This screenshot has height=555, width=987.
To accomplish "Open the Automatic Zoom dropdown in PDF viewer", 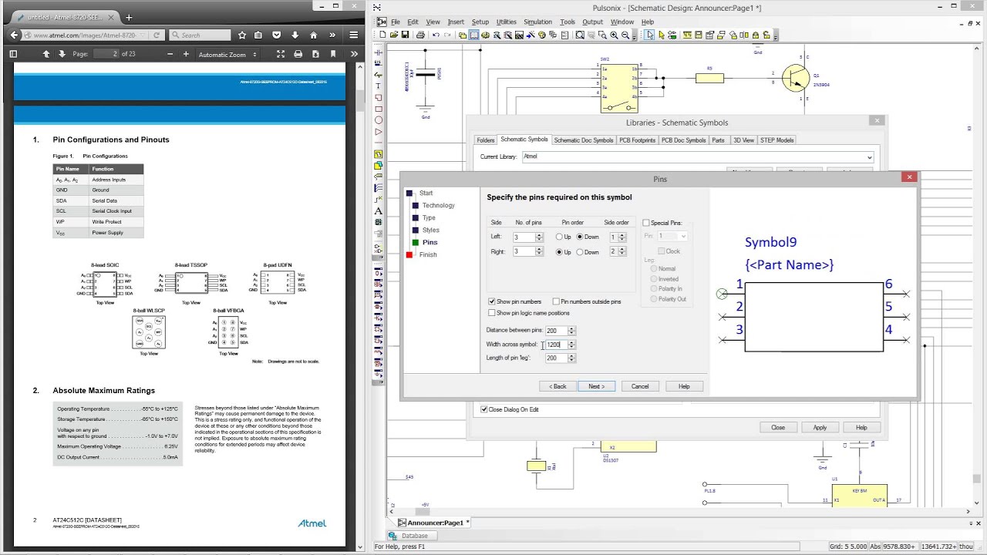I will click(x=228, y=54).
